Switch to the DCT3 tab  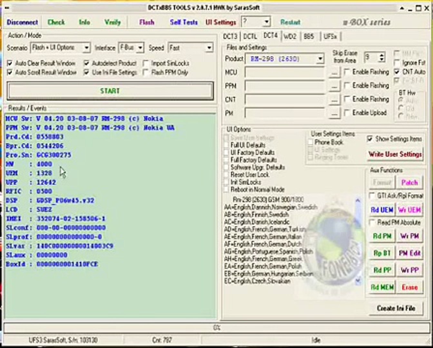click(230, 36)
